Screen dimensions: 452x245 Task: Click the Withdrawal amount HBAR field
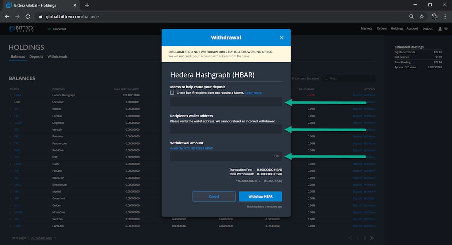pyautogui.click(x=226, y=156)
